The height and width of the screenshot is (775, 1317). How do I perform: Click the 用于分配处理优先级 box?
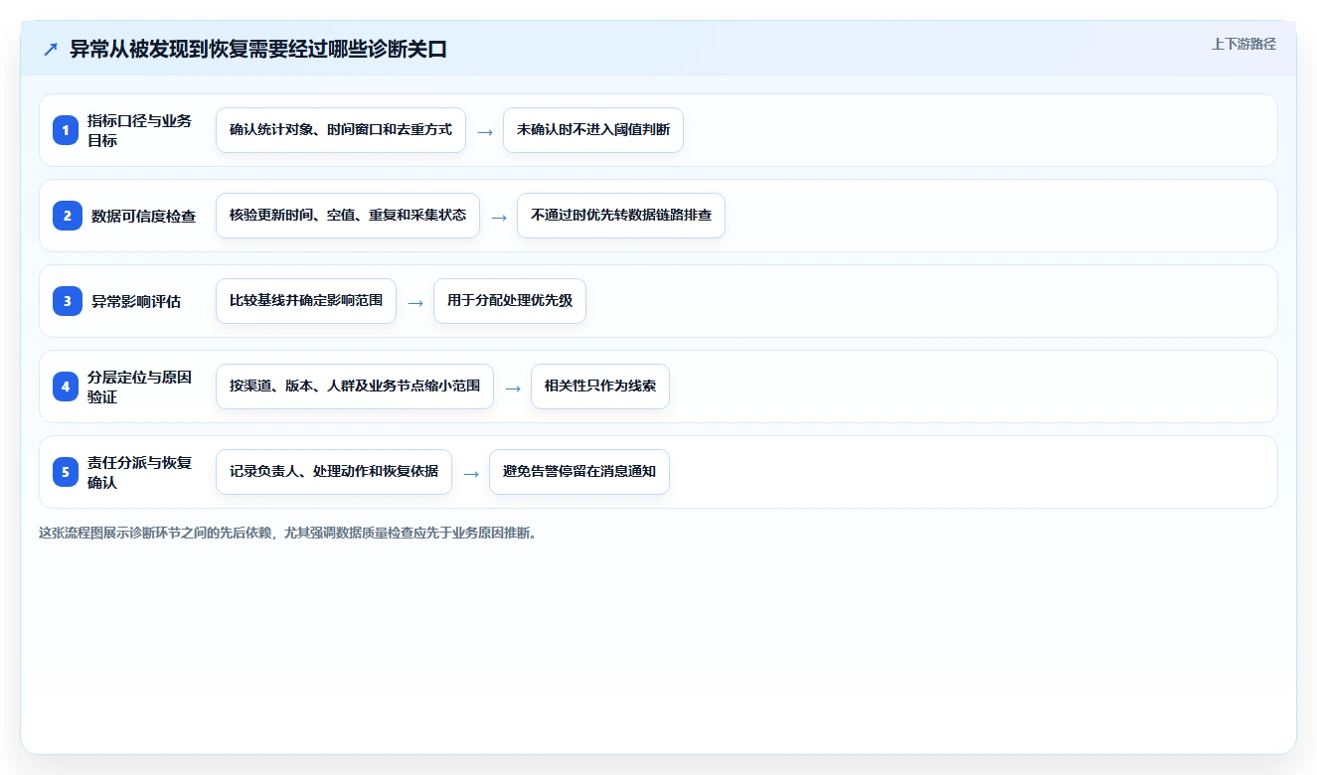pos(510,301)
